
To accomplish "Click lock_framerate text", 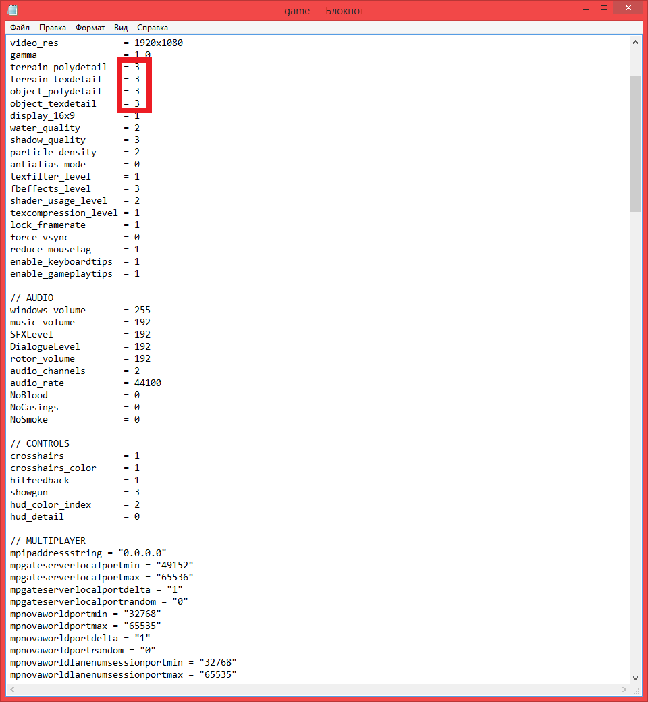I will pos(48,225).
